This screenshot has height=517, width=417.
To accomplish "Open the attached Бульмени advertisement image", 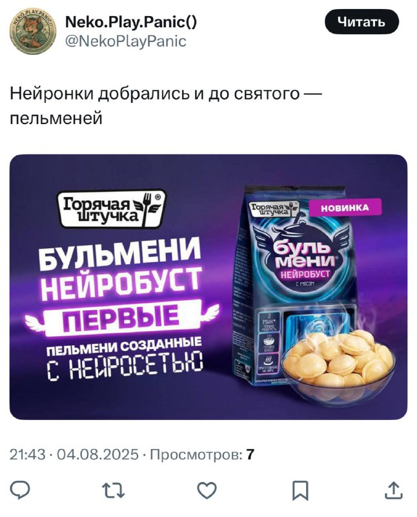I will pos(208,287).
